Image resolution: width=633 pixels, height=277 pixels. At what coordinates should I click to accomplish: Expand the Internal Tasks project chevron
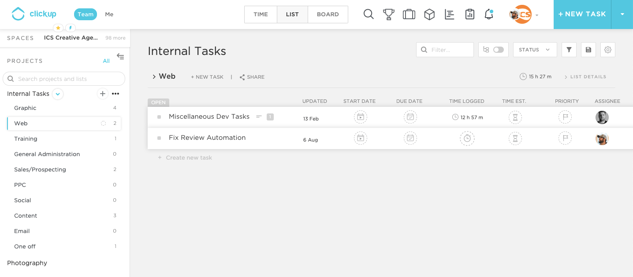point(58,94)
